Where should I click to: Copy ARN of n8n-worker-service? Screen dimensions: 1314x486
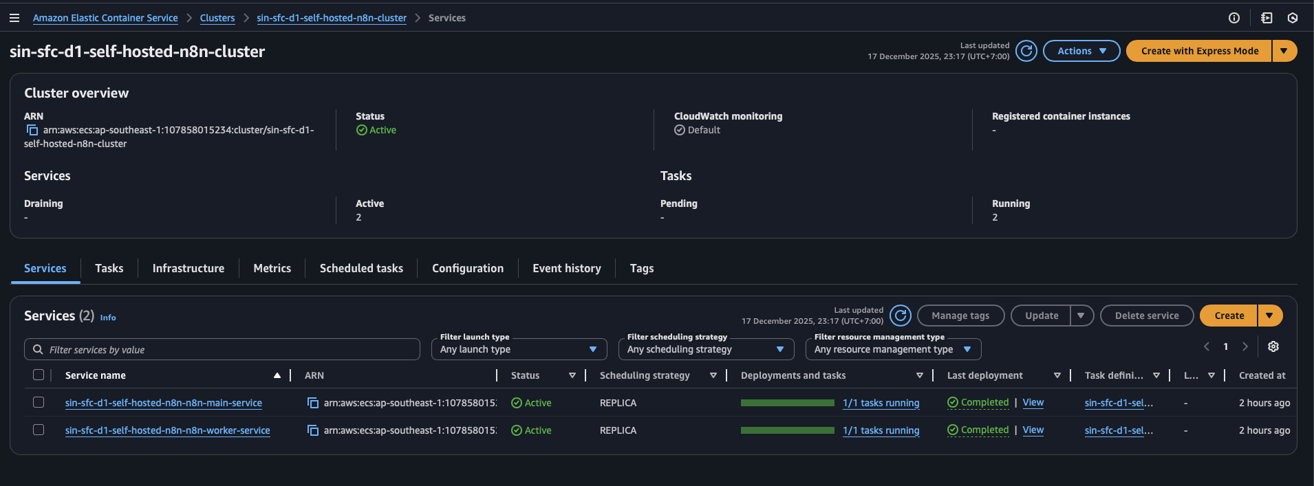pyautogui.click(x=313, y=430)
